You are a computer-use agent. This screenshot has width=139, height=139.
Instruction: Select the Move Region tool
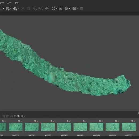point(8,9)
